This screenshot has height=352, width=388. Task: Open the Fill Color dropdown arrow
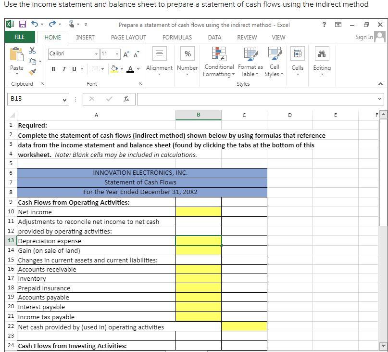pyautogui.click(x=122, y=69)
